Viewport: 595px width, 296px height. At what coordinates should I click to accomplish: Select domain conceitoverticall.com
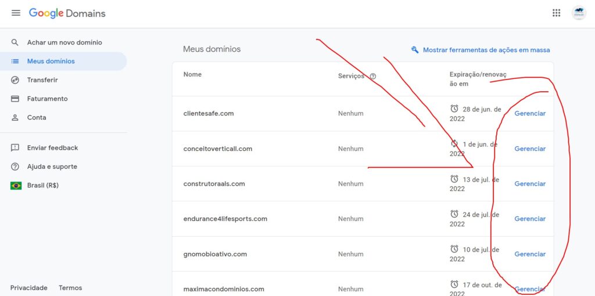tap(218, 149)
